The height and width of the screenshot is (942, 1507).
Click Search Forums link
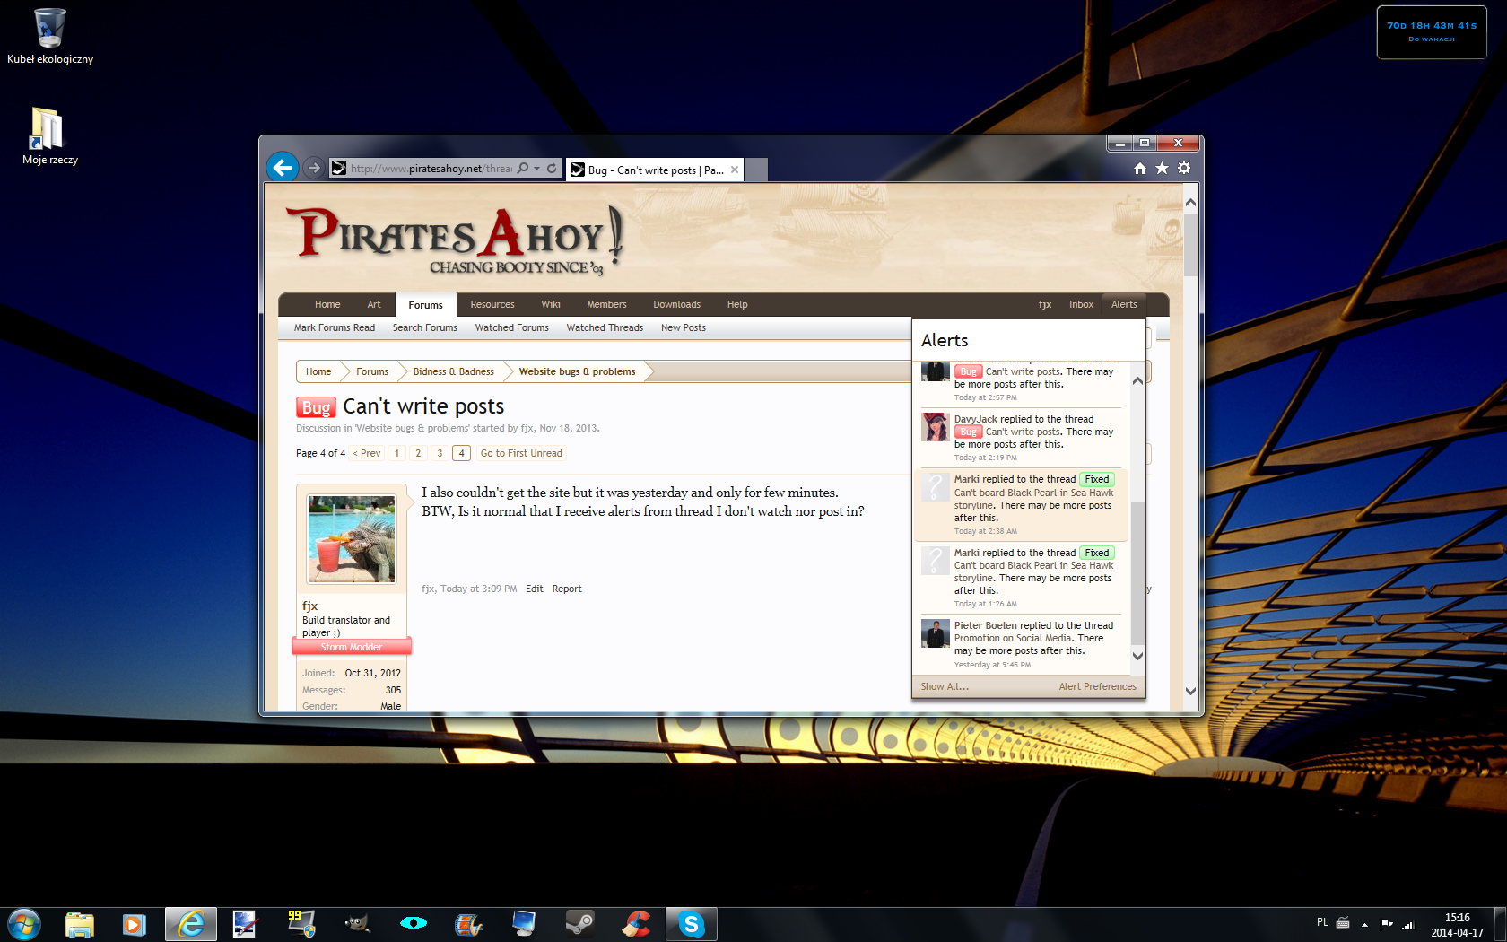[425, 327]
